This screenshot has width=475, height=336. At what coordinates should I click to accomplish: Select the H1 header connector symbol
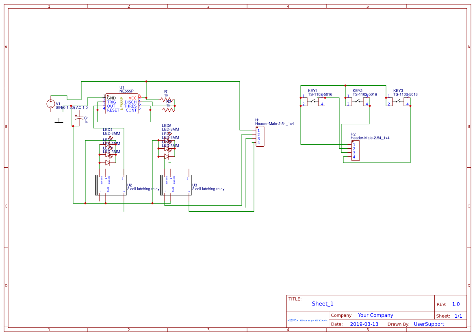[x=260, y=137]
